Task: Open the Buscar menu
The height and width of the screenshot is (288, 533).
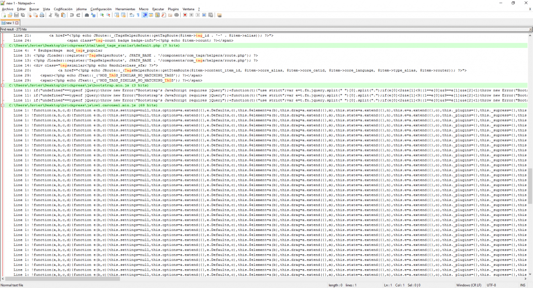Action: 34,9
